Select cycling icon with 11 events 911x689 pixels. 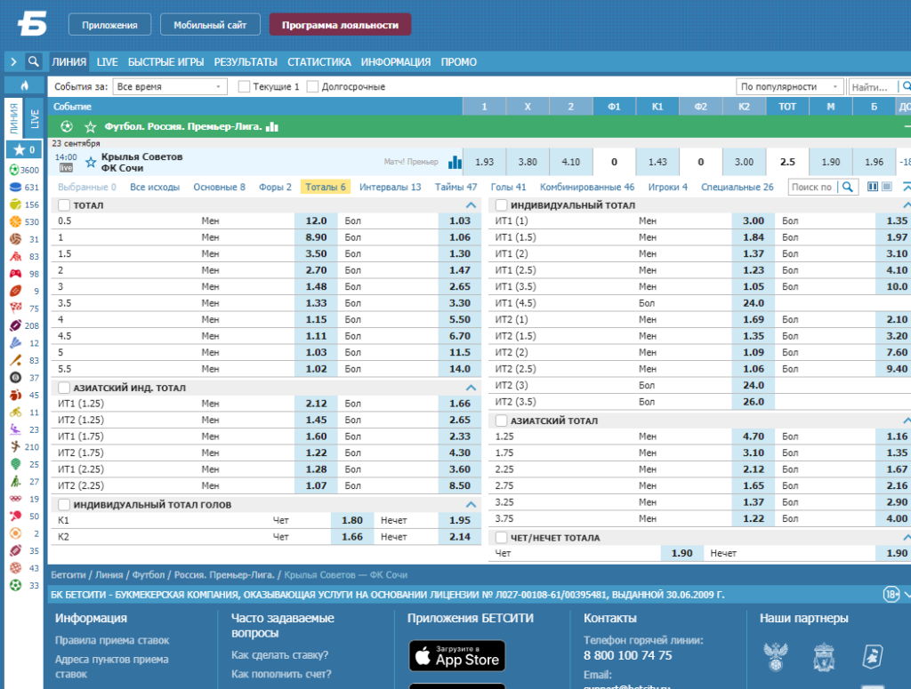(15, 413)
